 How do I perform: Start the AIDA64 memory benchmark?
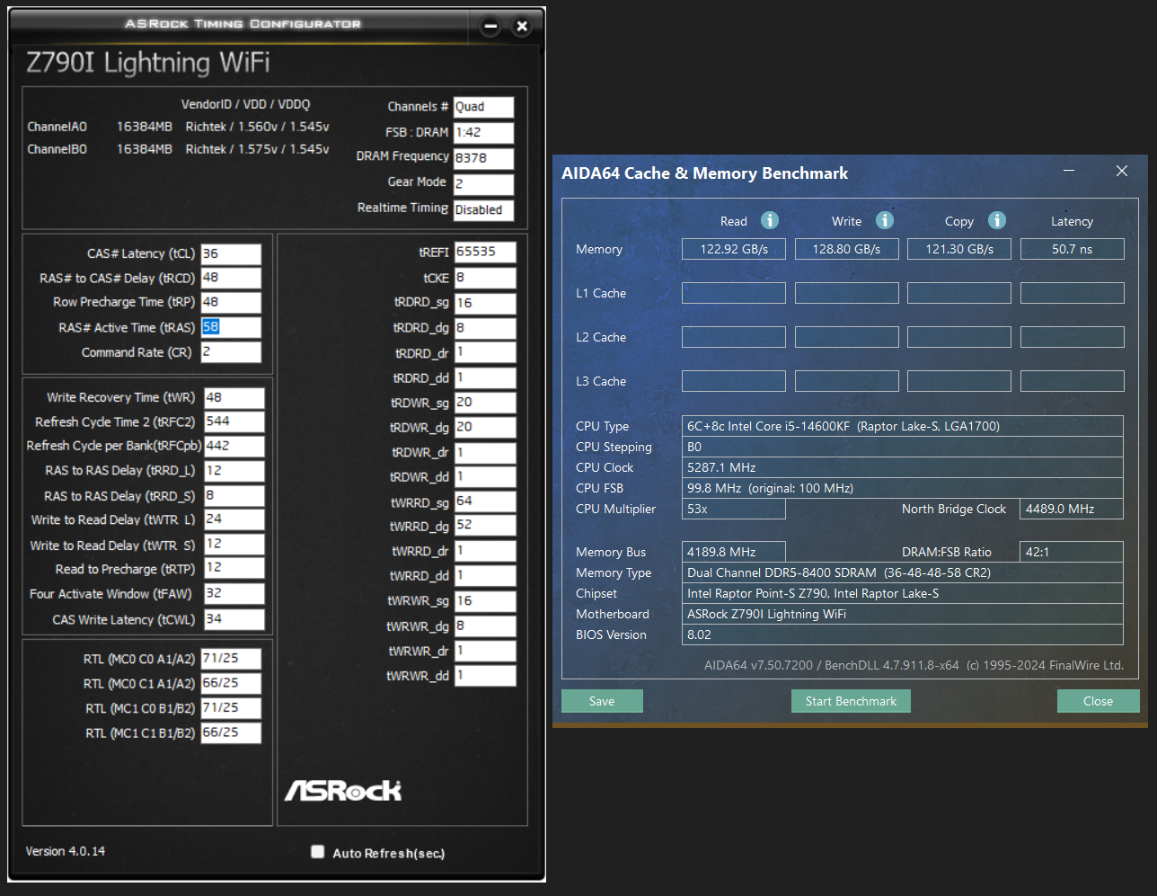click(851, 701)
